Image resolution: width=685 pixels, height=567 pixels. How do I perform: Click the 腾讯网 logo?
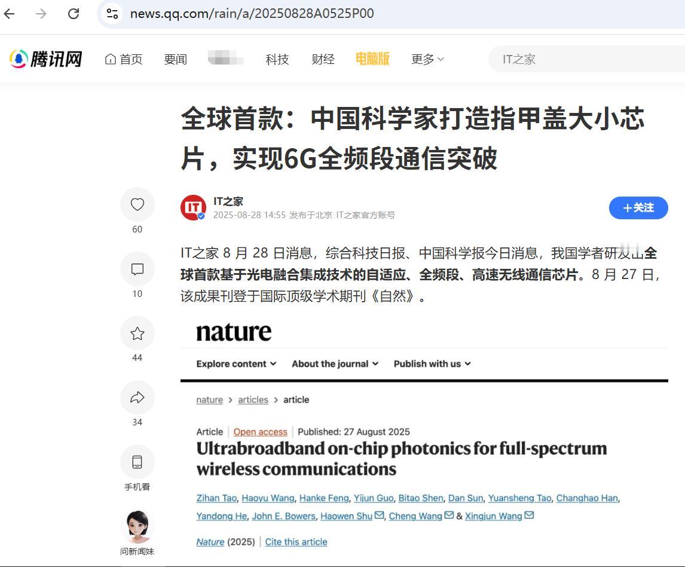(46, 59)
